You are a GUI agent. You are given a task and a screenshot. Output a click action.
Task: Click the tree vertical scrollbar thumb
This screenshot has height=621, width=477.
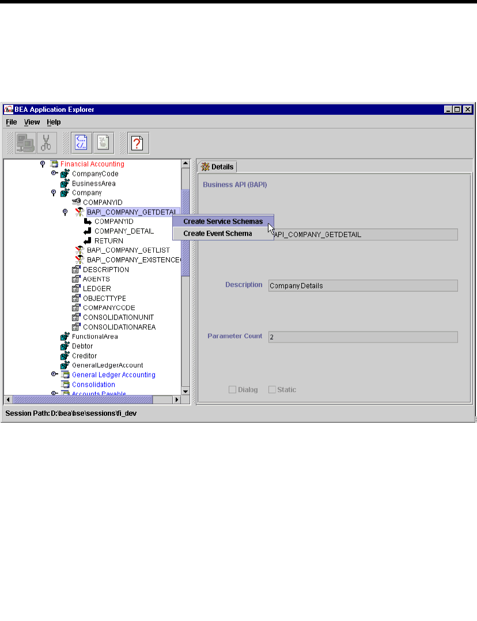pos(185,232)
